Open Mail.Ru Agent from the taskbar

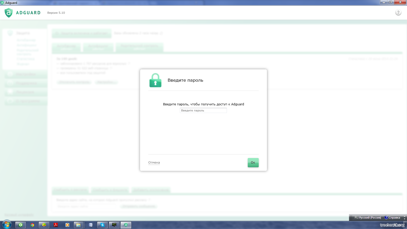21,225
